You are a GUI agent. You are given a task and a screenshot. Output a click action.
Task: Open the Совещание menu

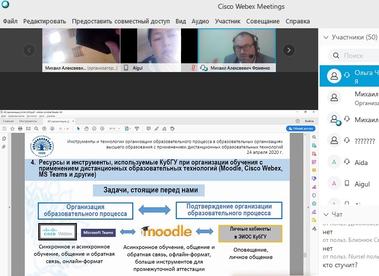pyautogui.click(x=263, y=21)
